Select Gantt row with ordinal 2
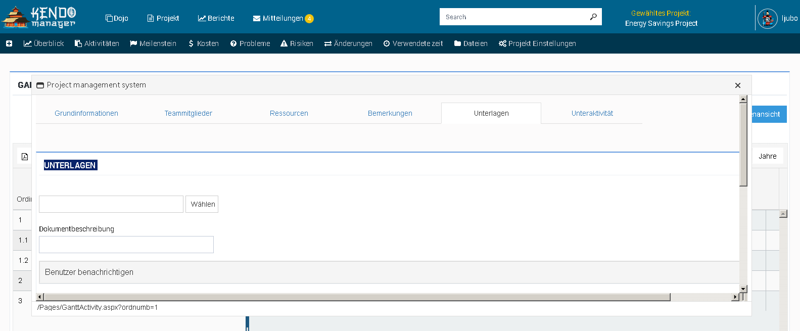 pos(23,280)
